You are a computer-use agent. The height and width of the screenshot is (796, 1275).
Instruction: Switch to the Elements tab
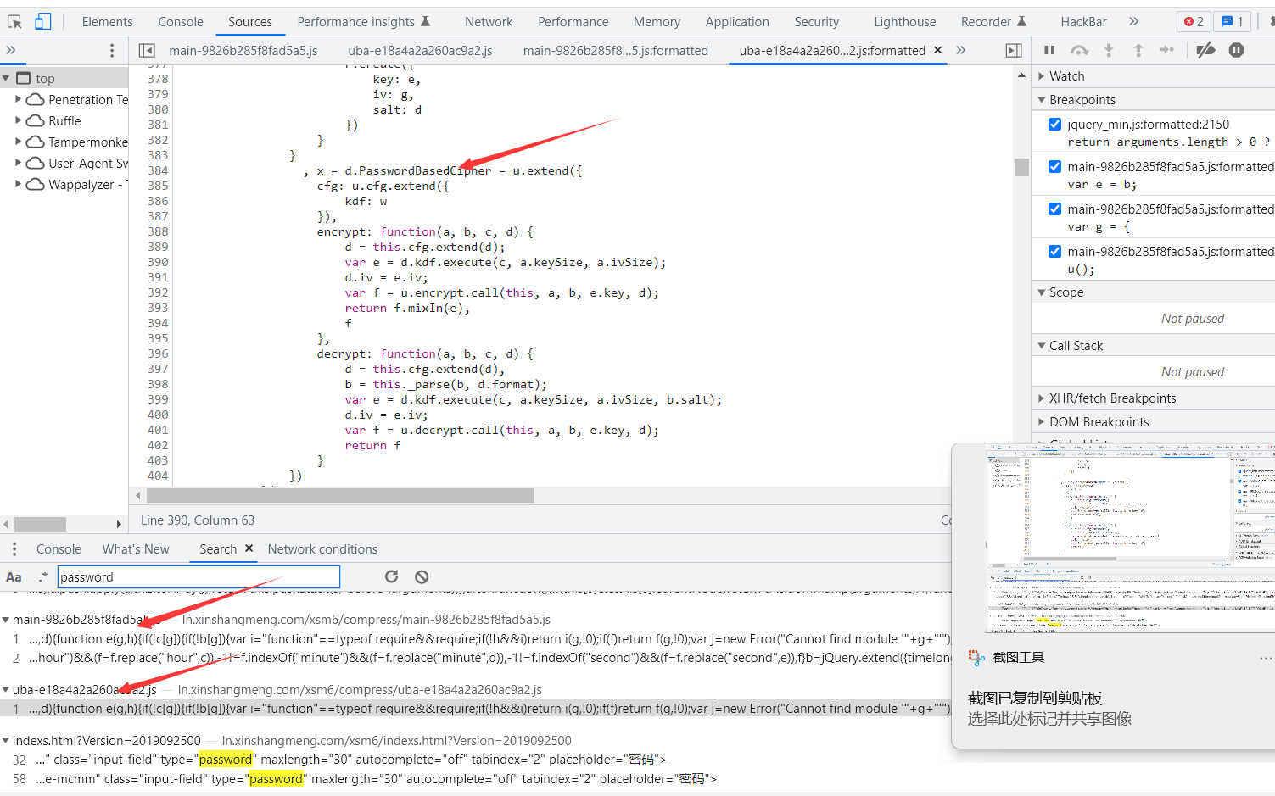(x=107, y=21)
